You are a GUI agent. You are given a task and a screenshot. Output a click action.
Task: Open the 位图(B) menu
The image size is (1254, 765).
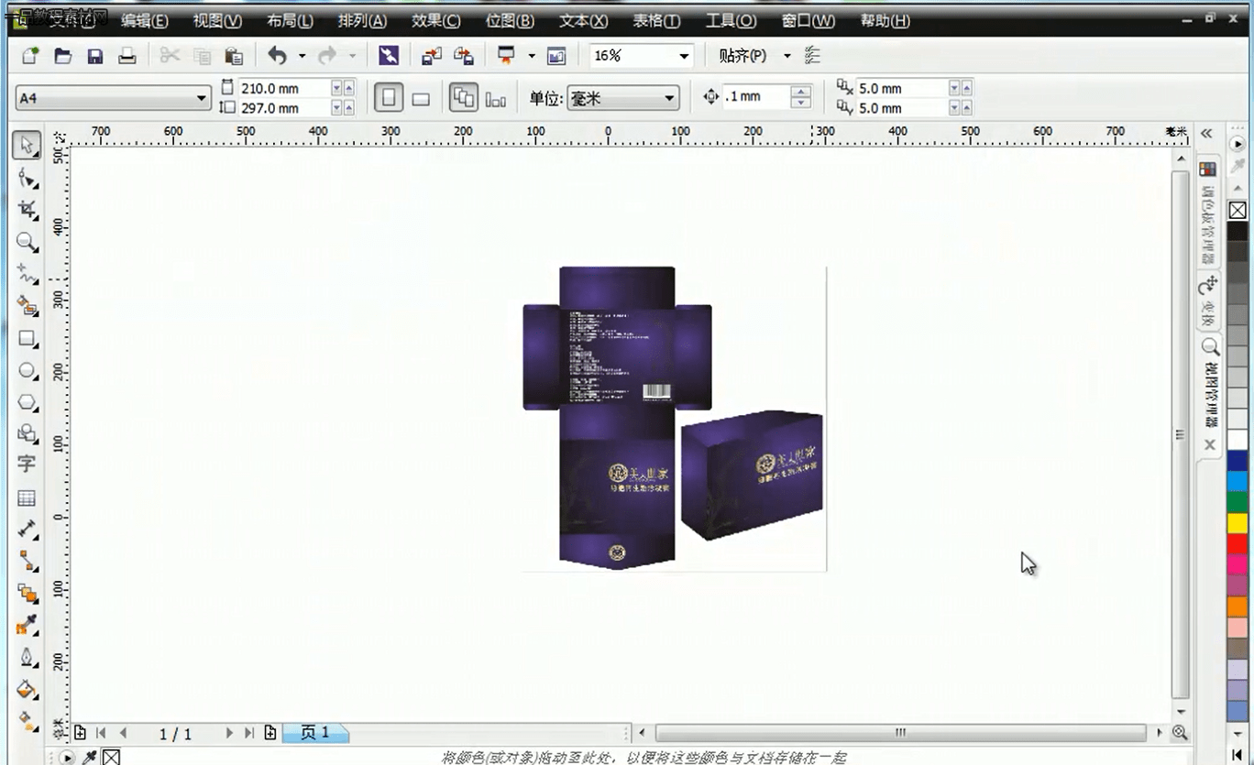509,21
